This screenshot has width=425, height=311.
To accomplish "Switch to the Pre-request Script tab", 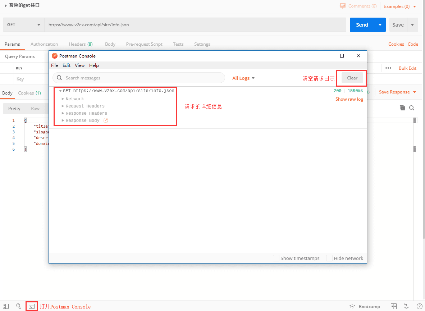I will coord(144,44).
